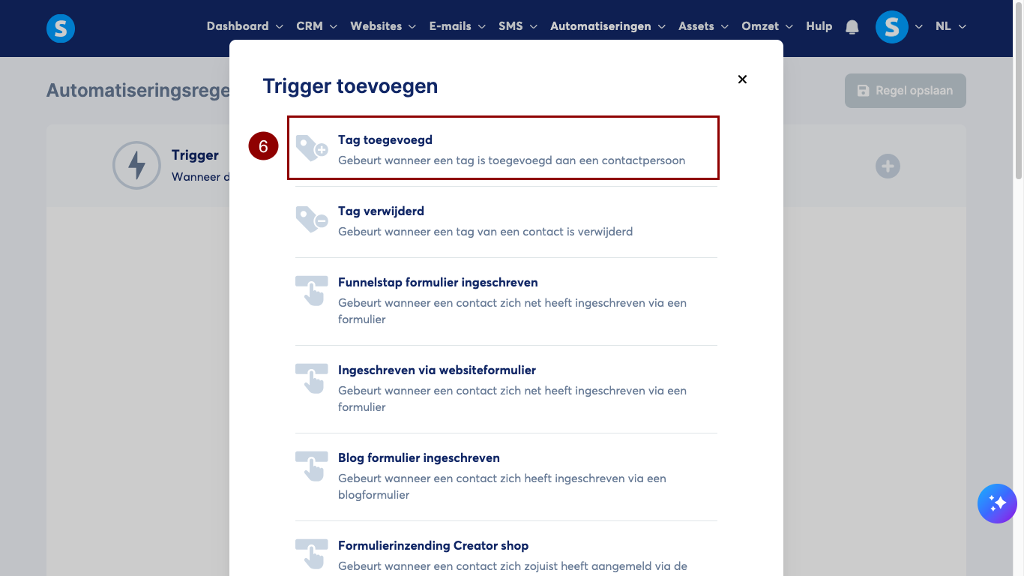The image size is (1024, 576).
Task: Choose Funnelstap formulier ingeschreven trigger
Action: tap(506, 301)
